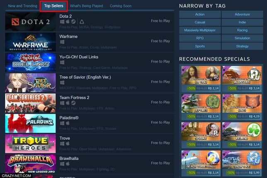Narrow results by Massively Multiplayer tag
Screen dimensions: 267x178
(x=200, y=30)
